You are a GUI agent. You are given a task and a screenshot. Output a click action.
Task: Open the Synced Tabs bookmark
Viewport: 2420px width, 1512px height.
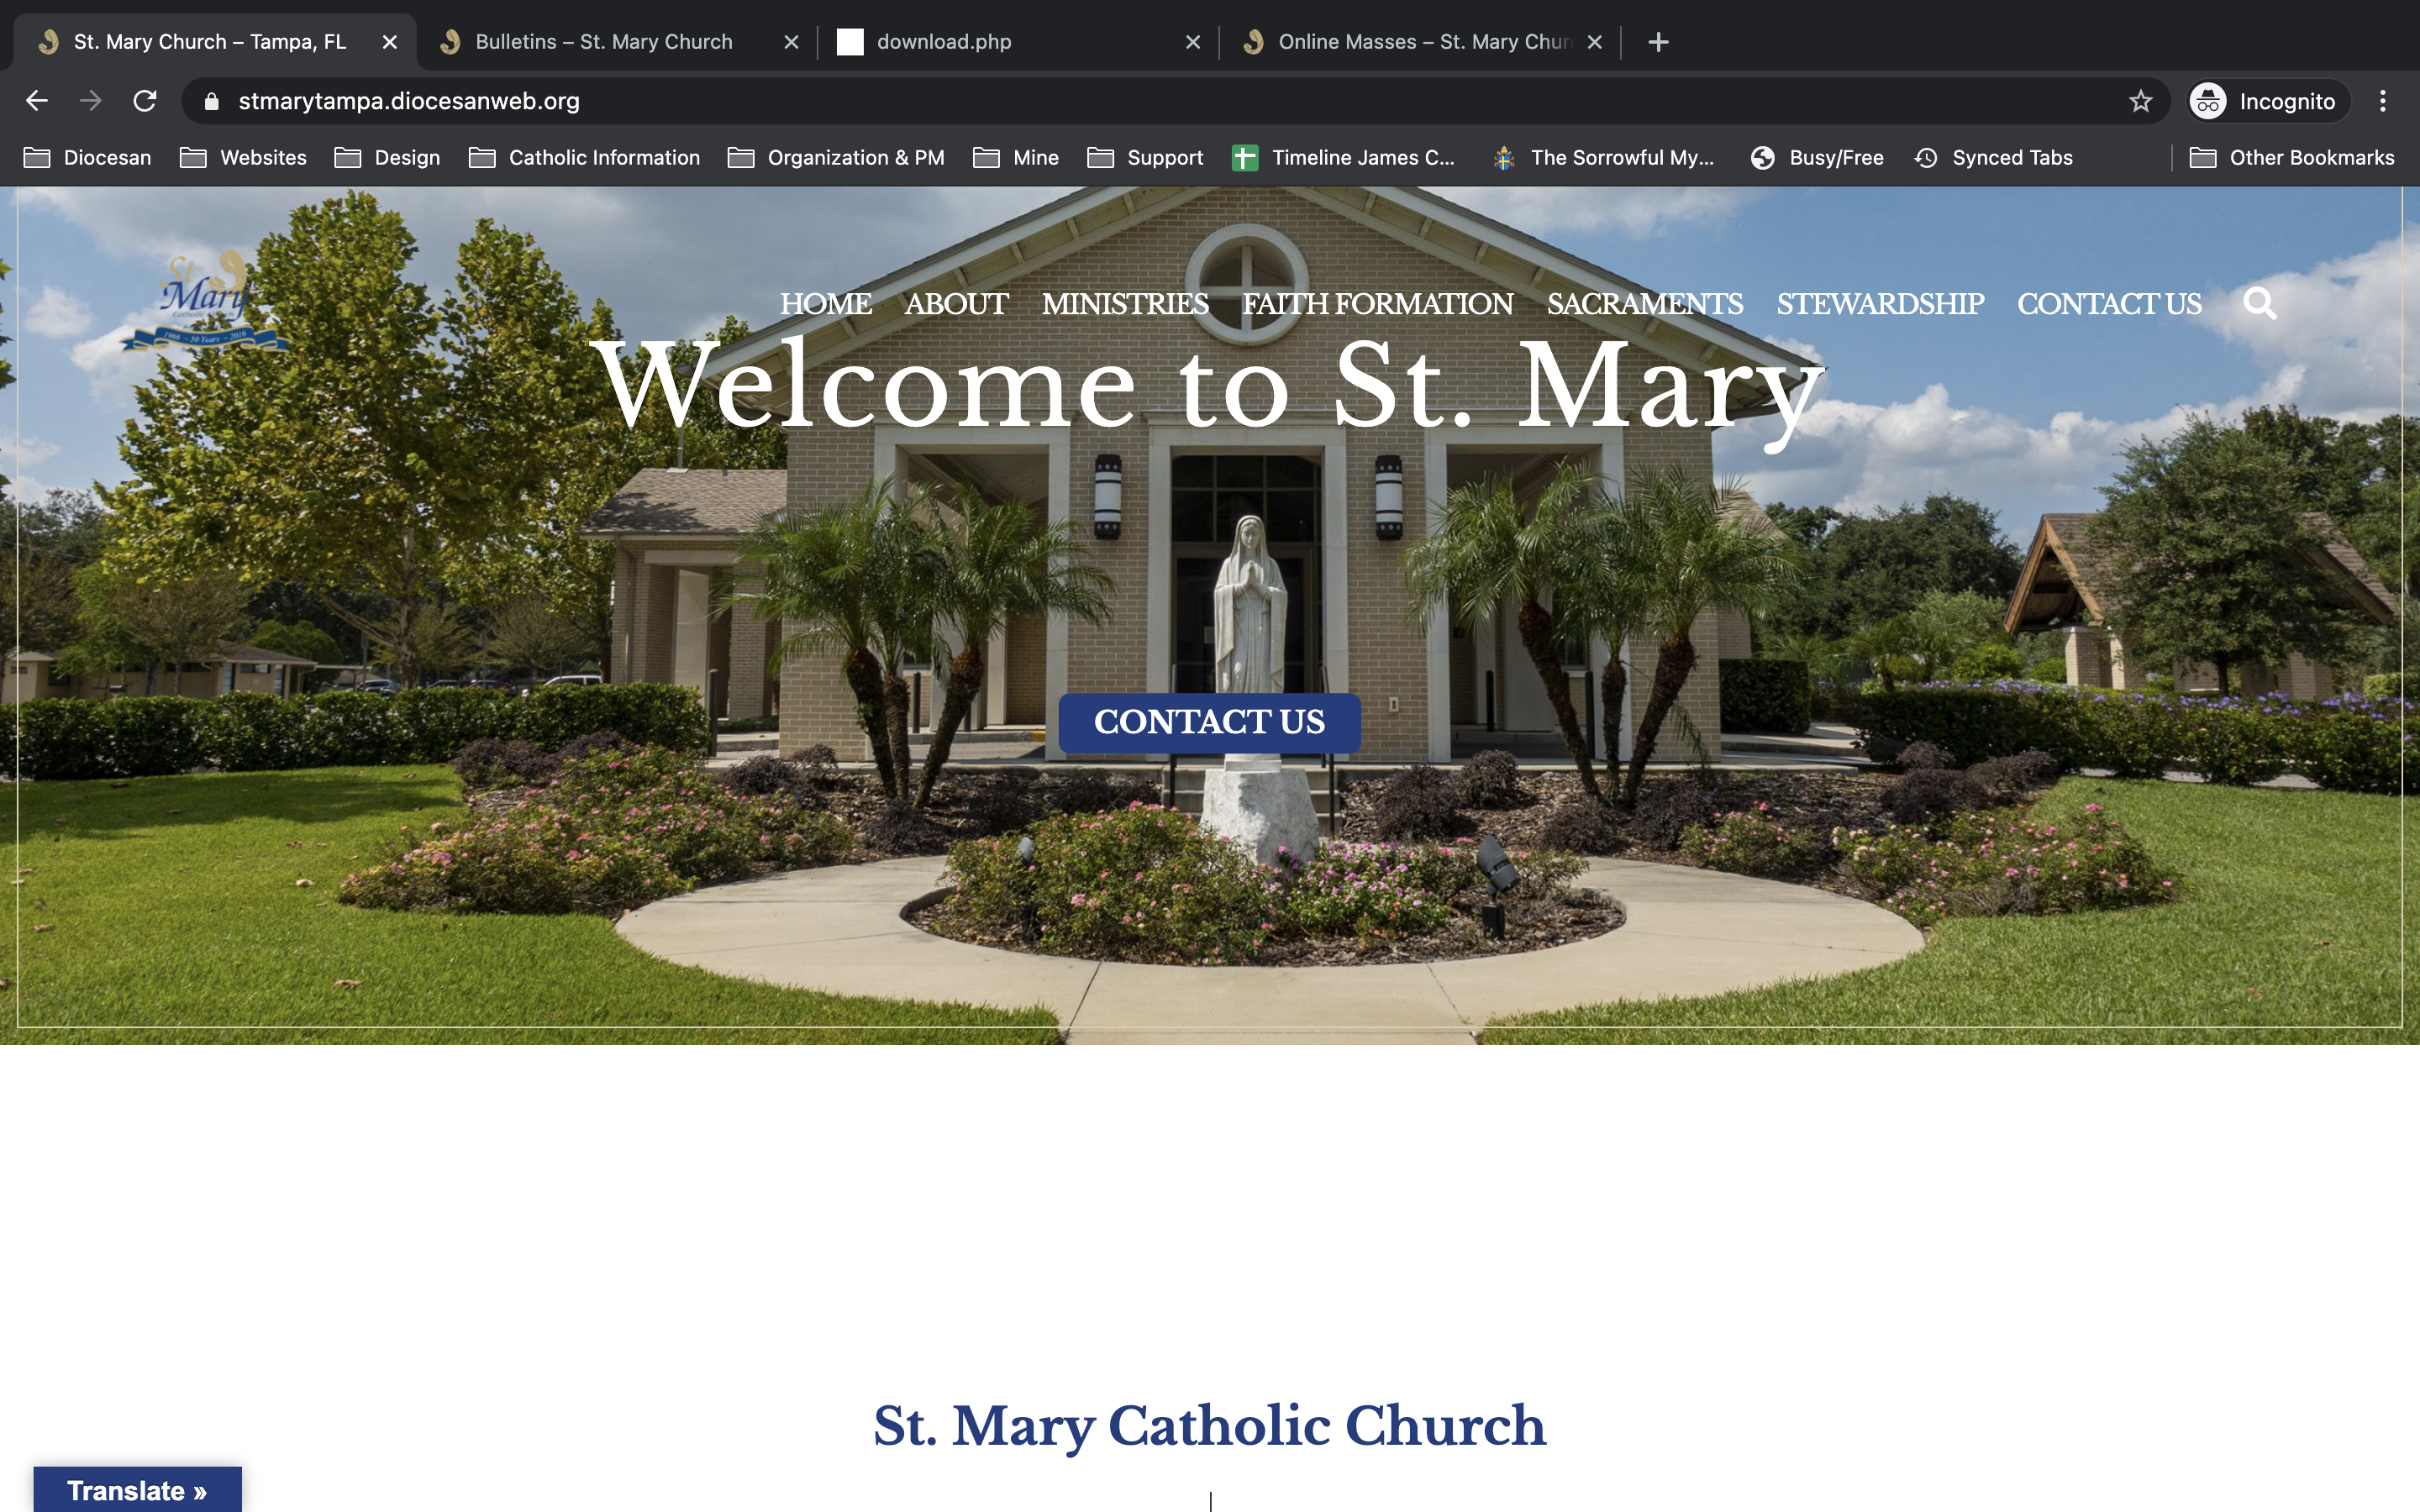point(1993,158)
